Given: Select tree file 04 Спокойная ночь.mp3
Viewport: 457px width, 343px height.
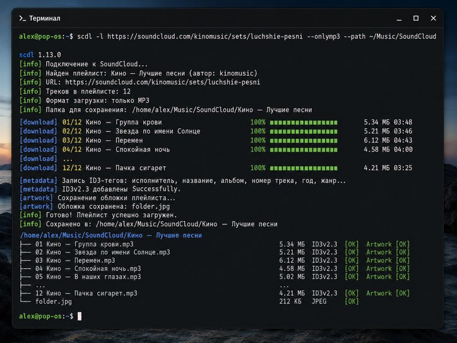Looking at the screenshot, I should click(88, 268).
